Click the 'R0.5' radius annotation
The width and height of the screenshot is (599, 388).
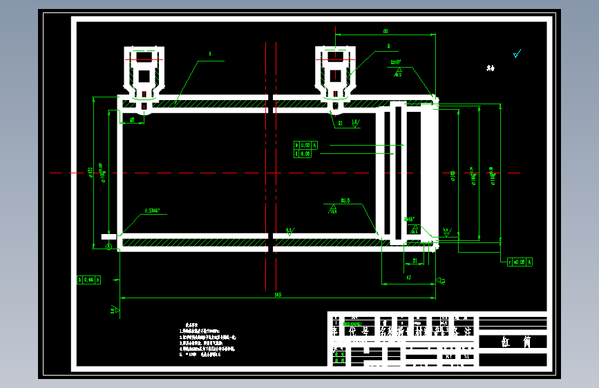(x=345, y=200)
